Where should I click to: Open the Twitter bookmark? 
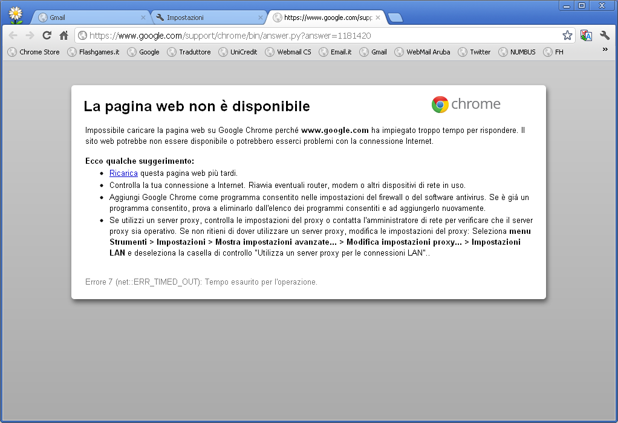tap(475, 52)
